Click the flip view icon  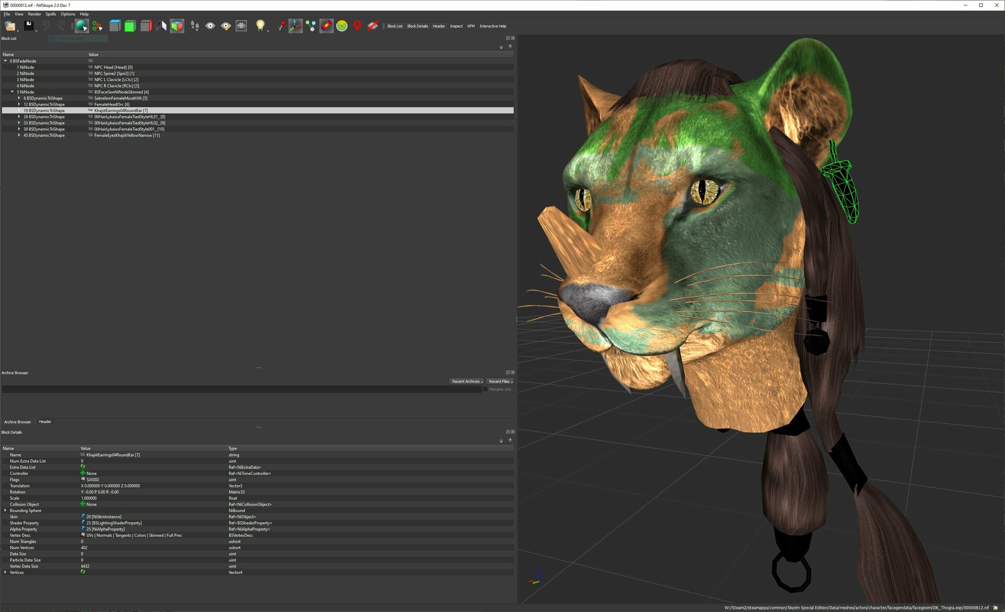click(161, 26)
